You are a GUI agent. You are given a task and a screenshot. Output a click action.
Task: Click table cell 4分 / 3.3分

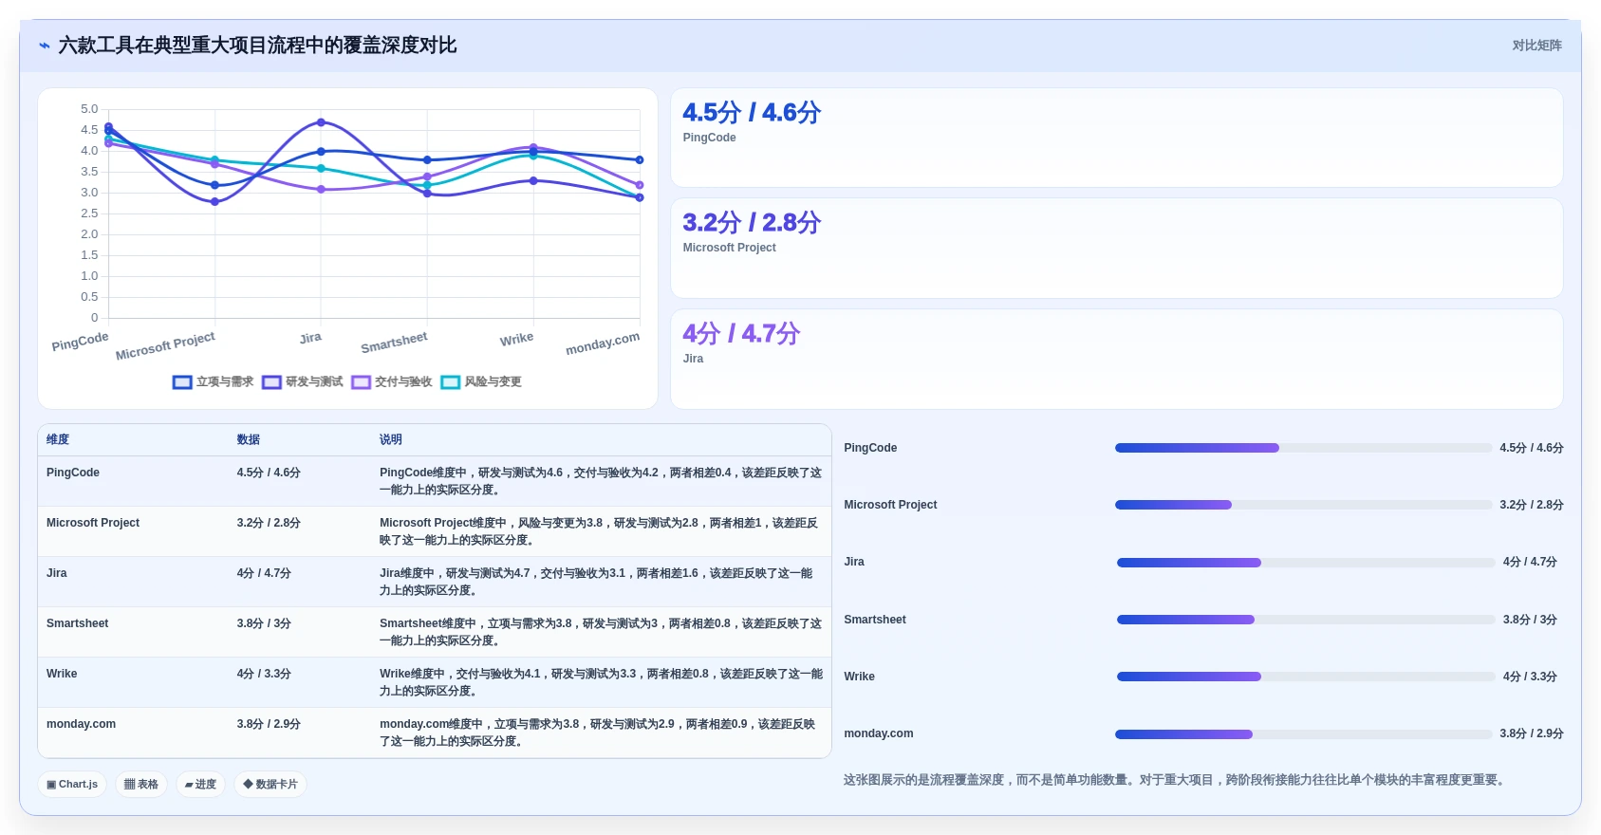(264, 674)
